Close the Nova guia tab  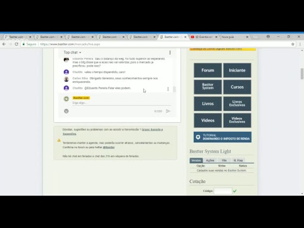click(x=247, y=37)
